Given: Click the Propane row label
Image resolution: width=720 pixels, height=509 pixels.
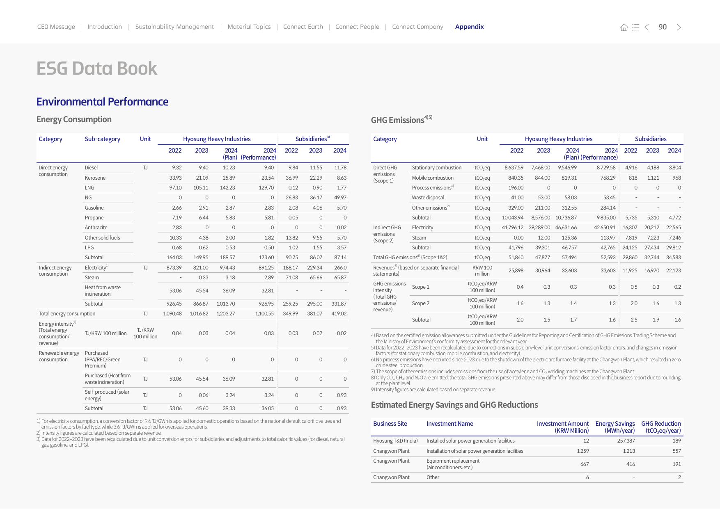Looking at the screenshot, I should coord(94,218).
